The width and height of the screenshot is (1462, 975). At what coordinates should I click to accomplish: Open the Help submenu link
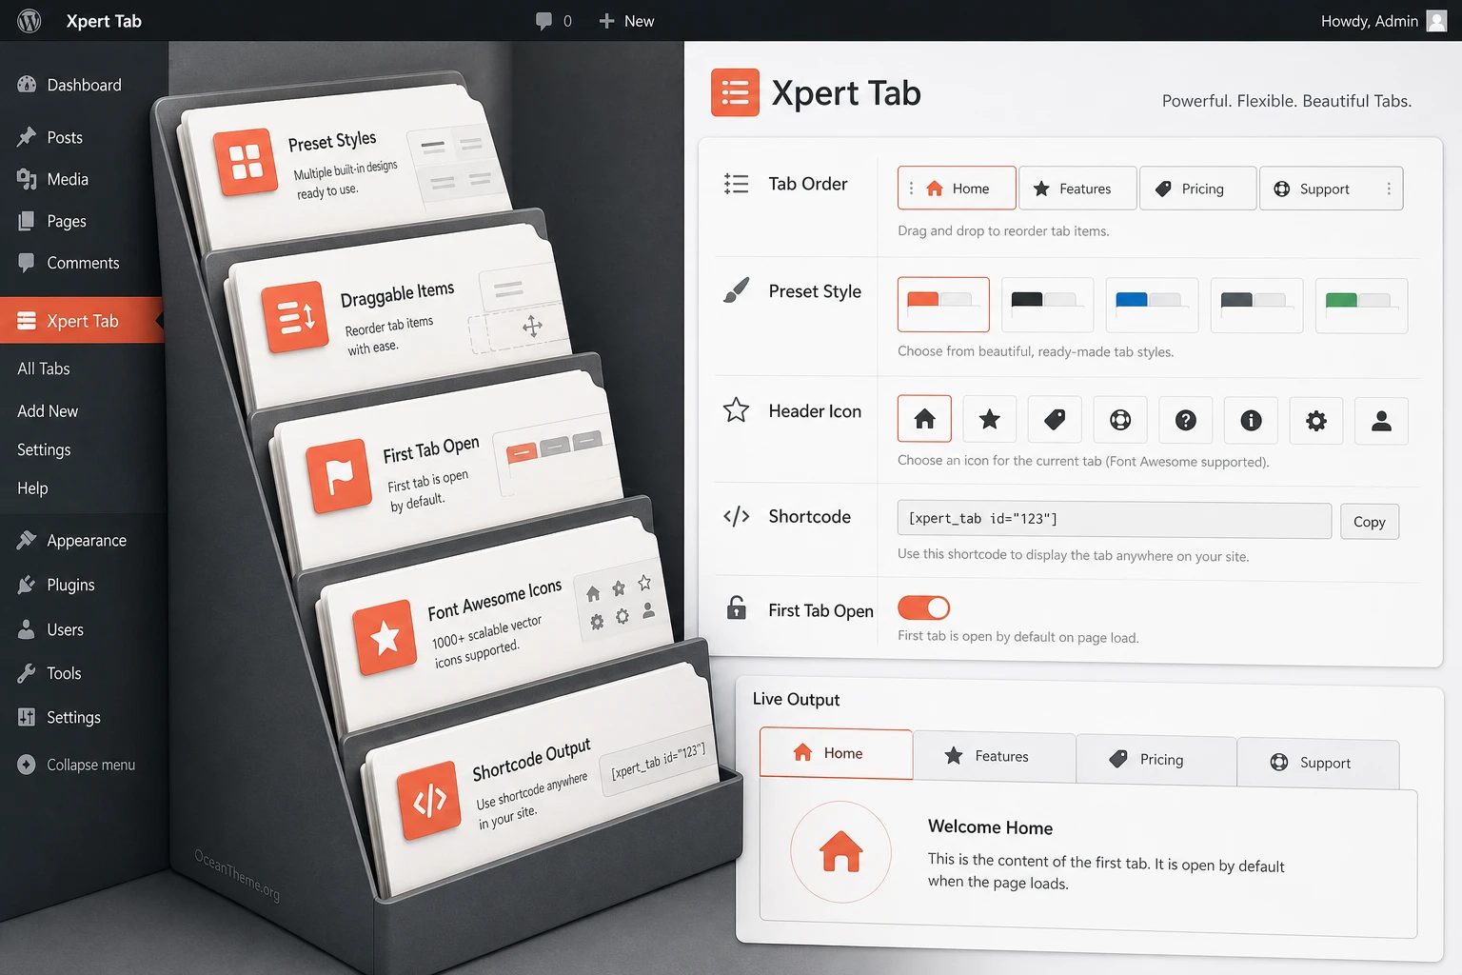point(32,488)
